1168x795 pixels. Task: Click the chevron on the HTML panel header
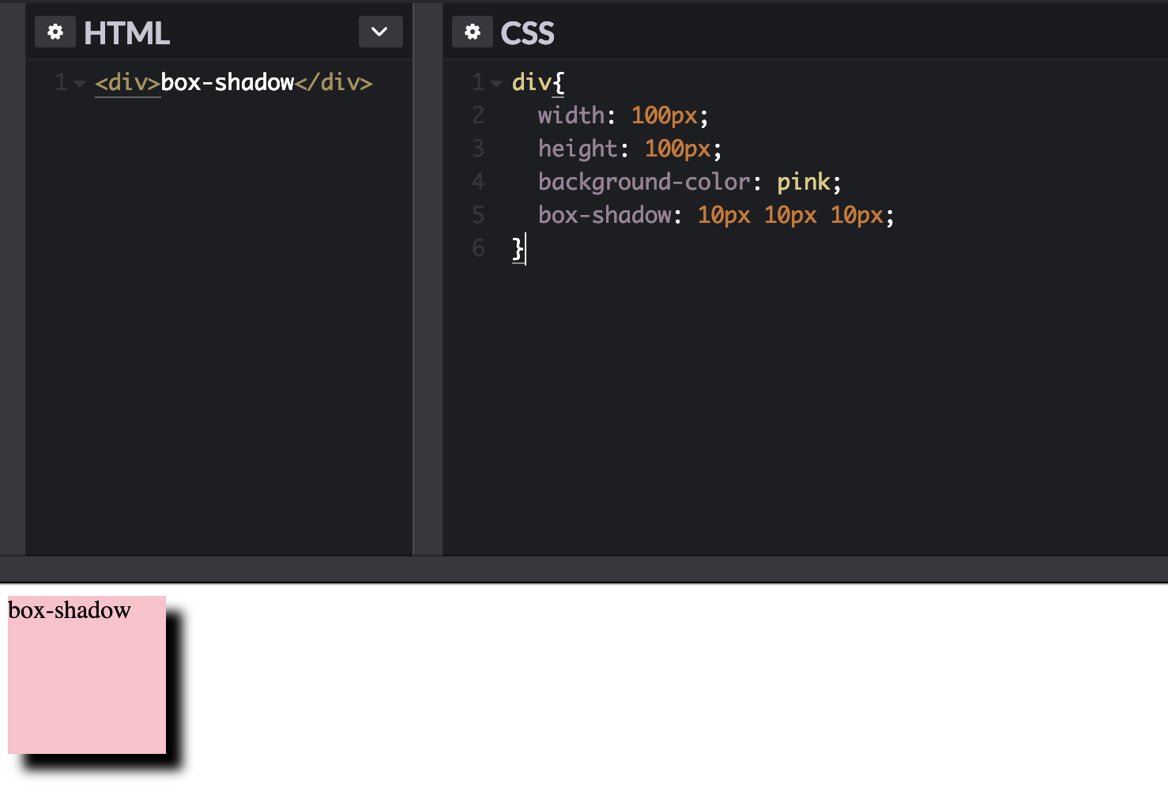(380, 32)
